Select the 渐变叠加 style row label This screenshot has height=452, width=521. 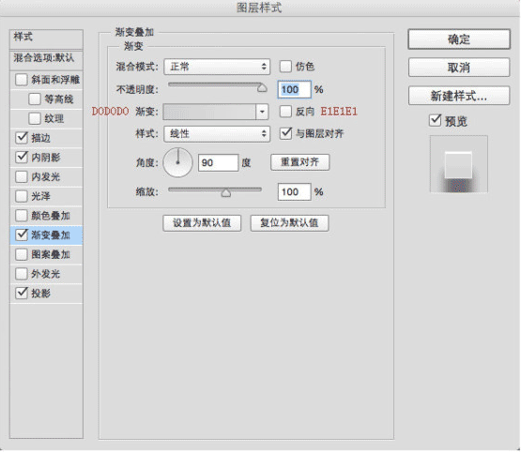tap(51, 235)
